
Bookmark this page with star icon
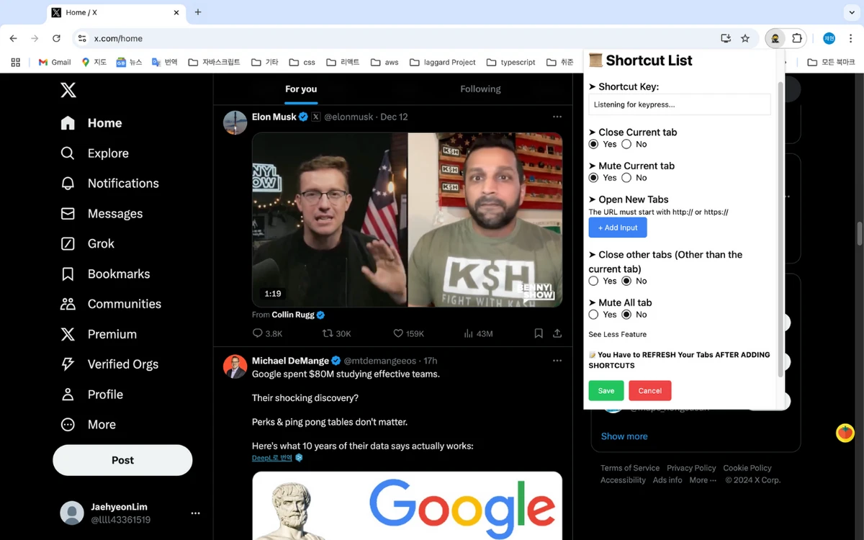(x=745, y=38)
